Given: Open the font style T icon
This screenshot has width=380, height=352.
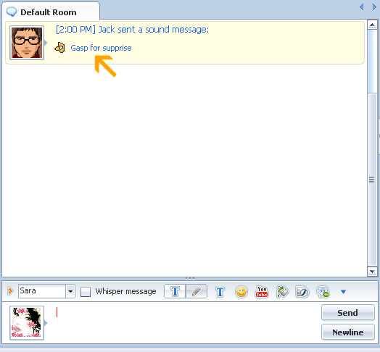Looking at the screenshot, I should [x=220, y=292].
